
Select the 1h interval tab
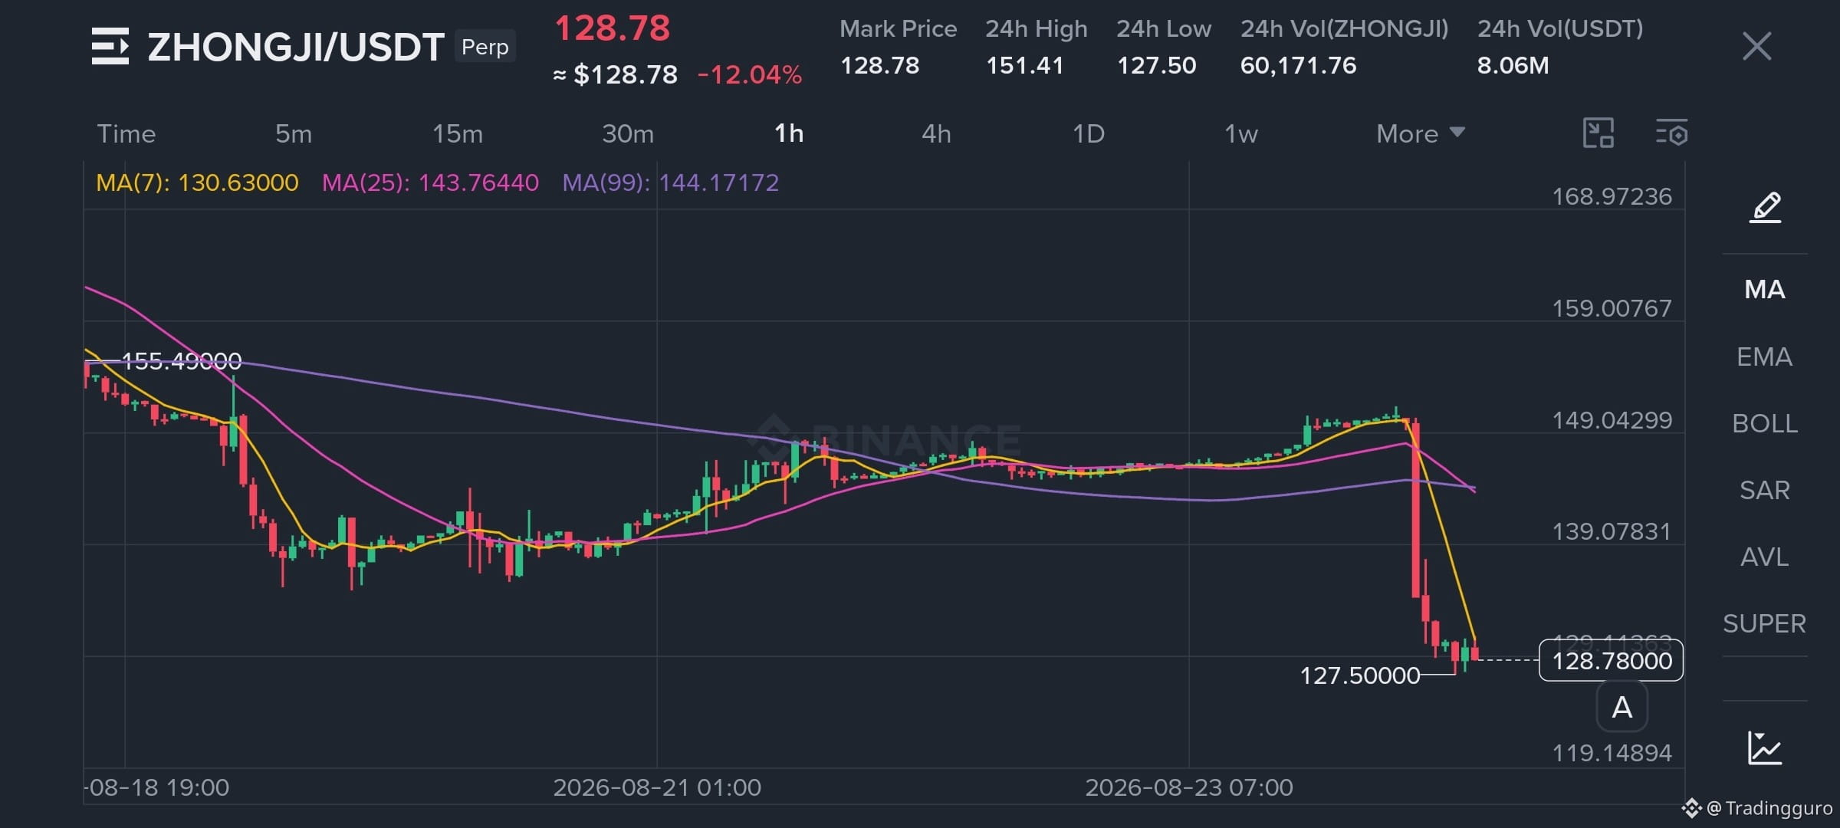789,133
